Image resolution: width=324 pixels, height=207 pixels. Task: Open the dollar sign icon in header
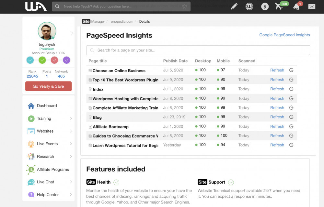pos(265,6)
